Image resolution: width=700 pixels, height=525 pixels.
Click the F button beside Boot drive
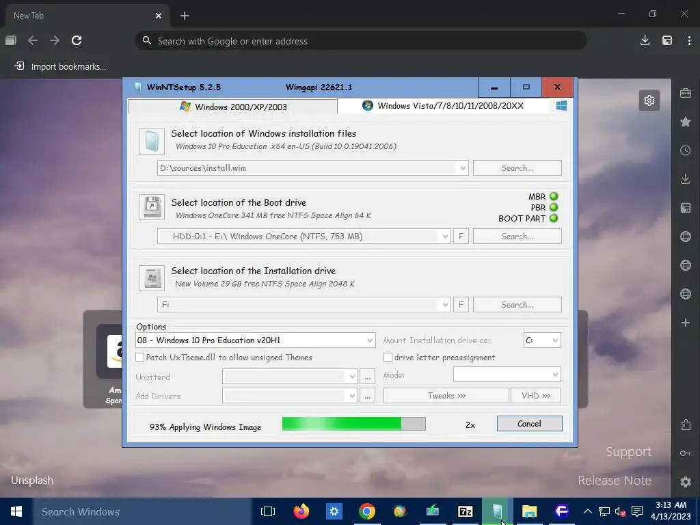click(x=461, y=236)
